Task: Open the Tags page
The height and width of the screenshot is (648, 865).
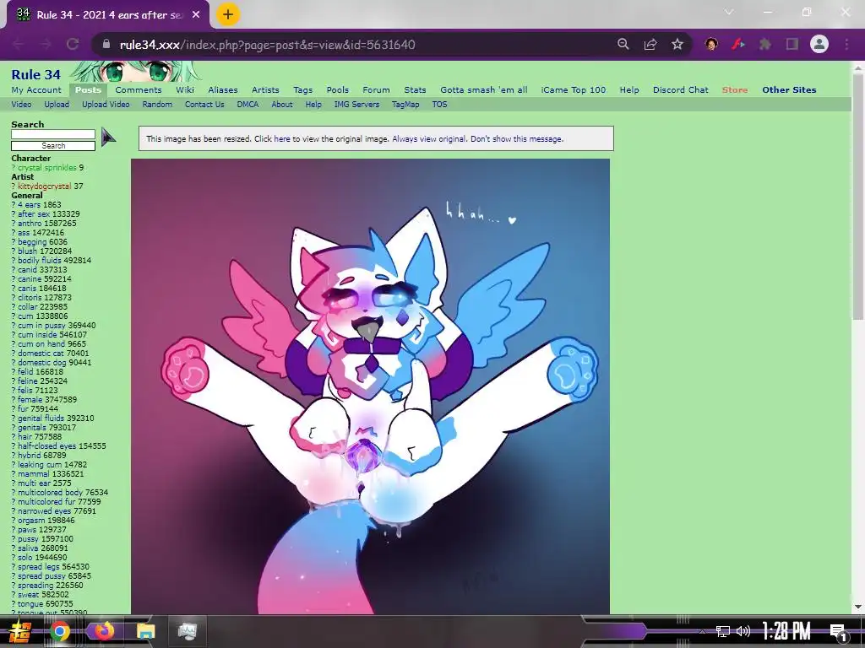Action: [303, 89]
